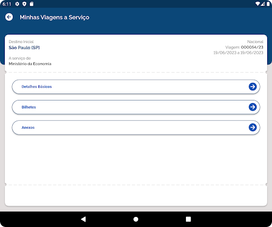Click the shield icon in the status bar

24,4
